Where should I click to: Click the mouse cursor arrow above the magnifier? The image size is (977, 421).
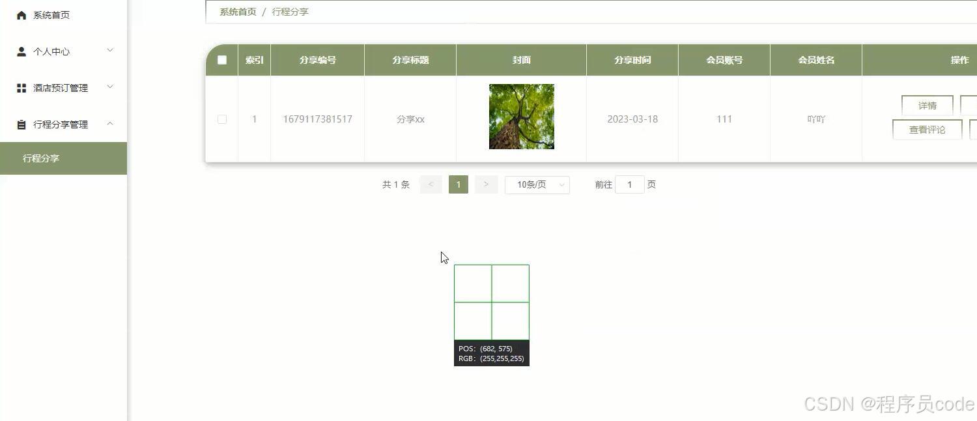[444, 256]
